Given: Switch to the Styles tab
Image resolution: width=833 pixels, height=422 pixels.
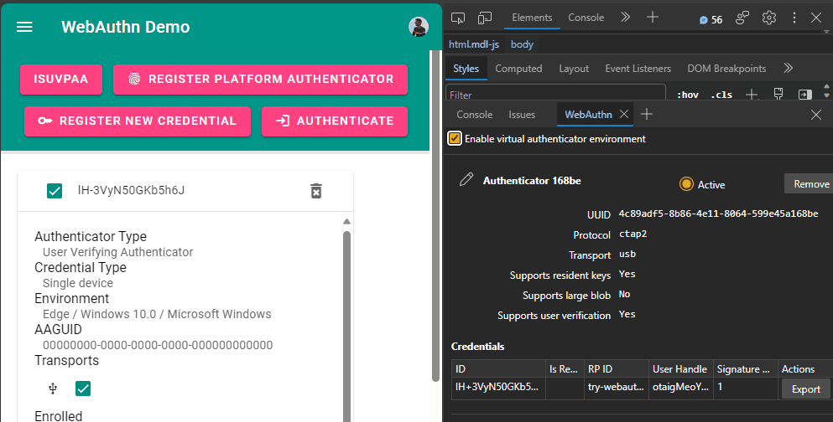Looking at the screenshot, I should [x=466, y=69].
